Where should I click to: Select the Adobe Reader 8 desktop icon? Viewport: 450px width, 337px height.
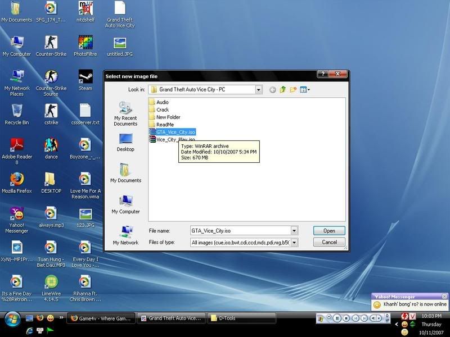[17, 151]
